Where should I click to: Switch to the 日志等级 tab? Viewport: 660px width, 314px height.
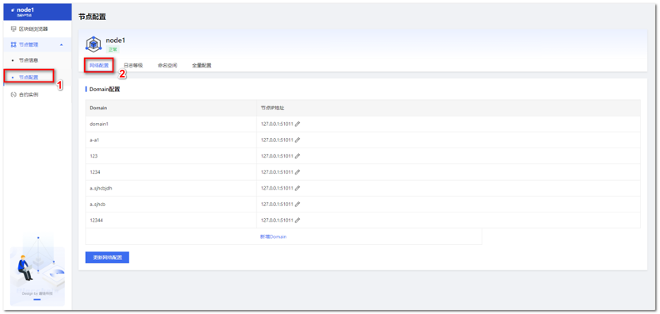click(133, 65)
